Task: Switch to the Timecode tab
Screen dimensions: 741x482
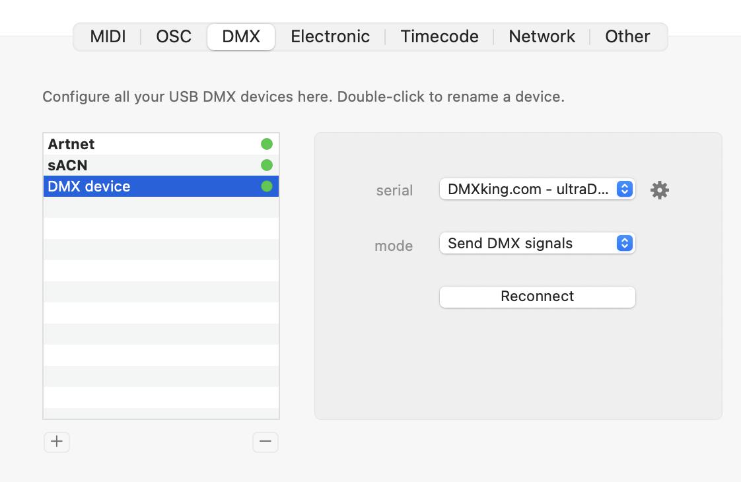Action: coord(439,36)
